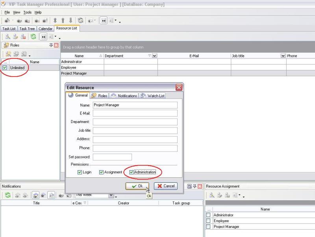Select the Resource List tab

tap(67, 28)
